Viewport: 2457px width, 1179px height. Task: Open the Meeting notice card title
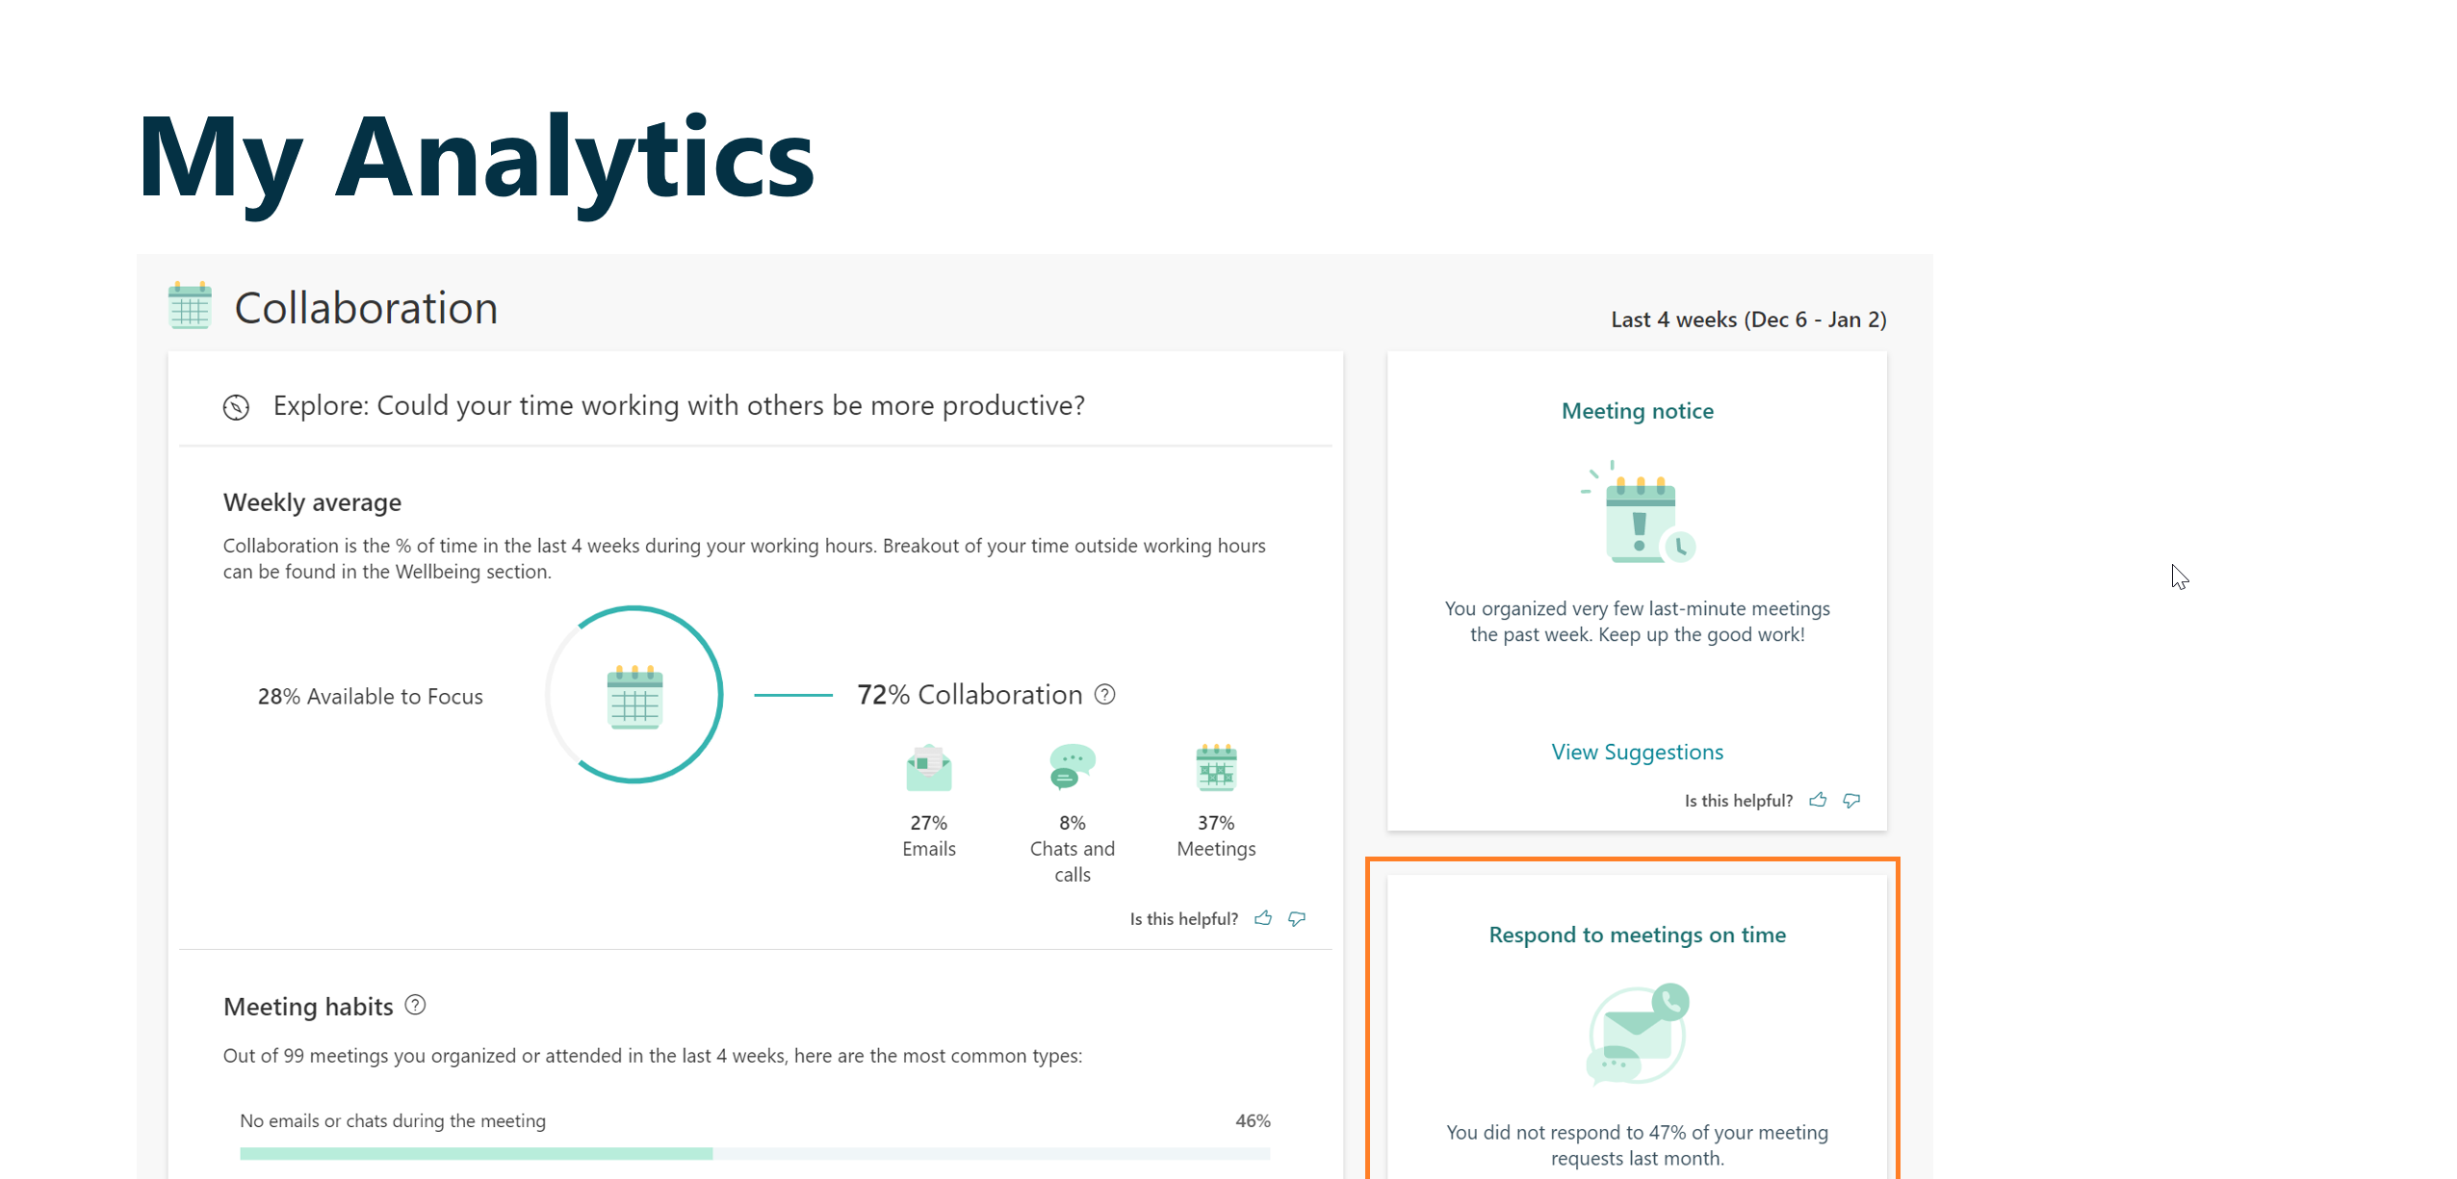1637,411
